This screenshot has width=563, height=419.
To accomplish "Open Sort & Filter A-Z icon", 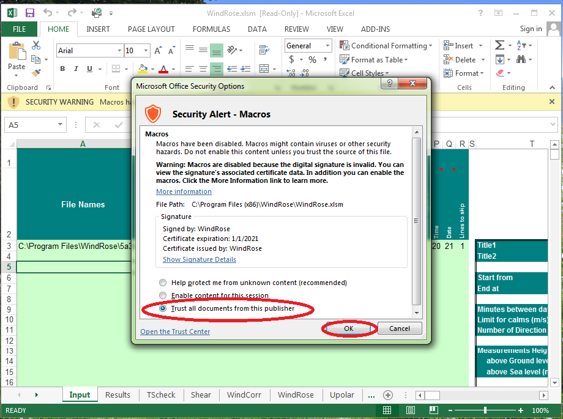I will pos(521,45).
